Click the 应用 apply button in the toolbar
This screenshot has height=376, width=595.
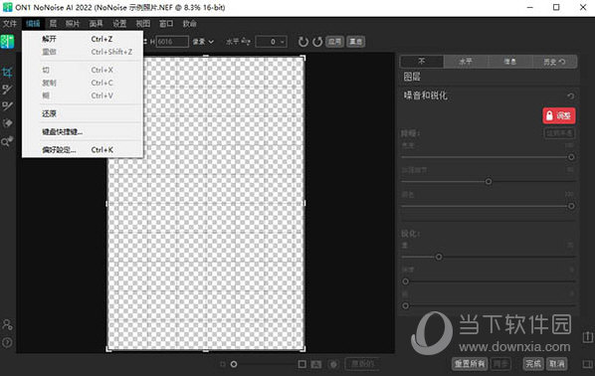pos(334,42)
